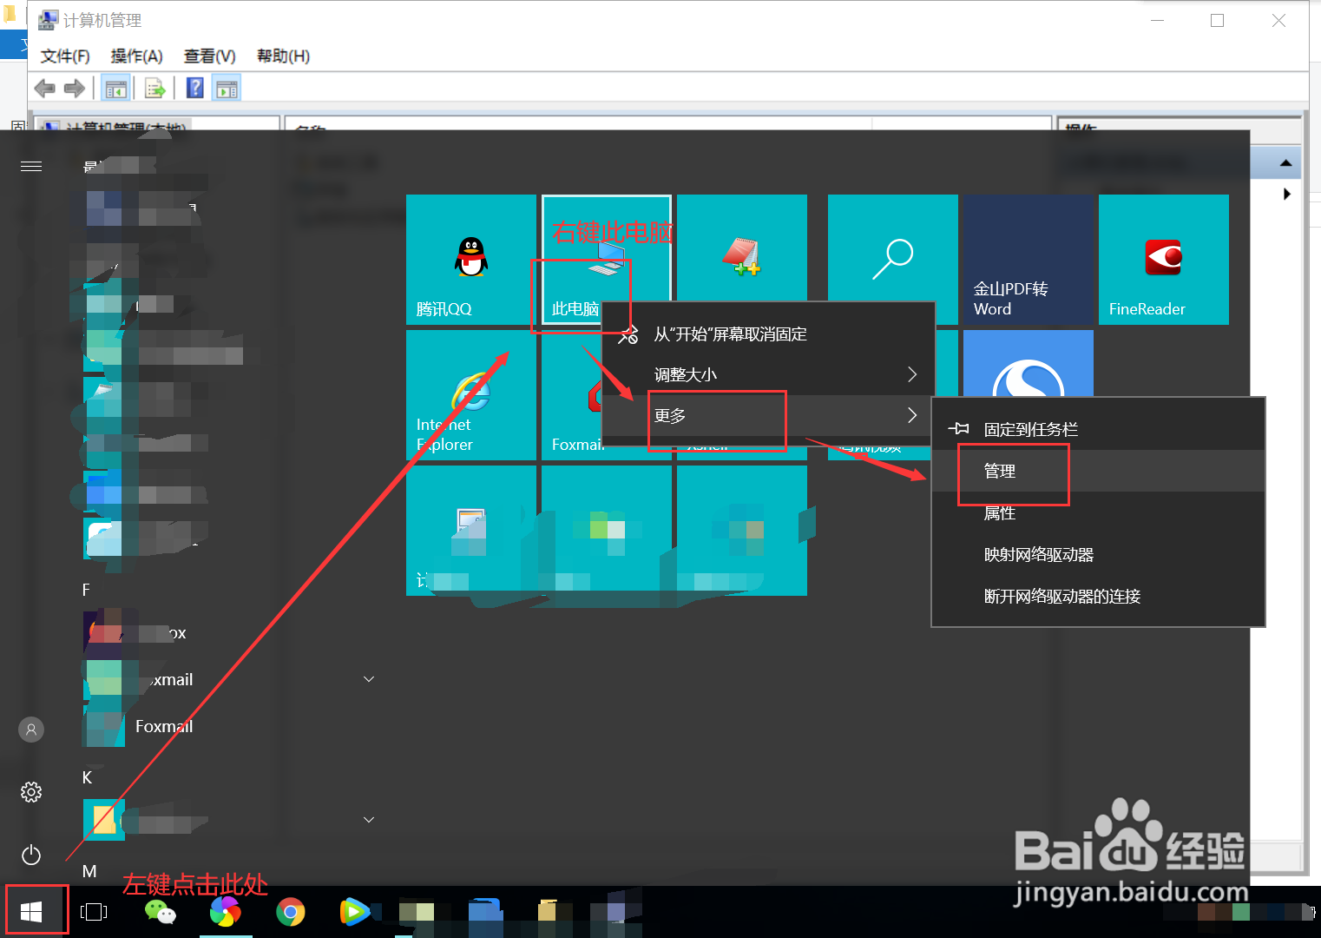Launch the Internet Explorer tile
Image resolution: width=1321 pixels, height=938 pixels.
coord(471,395)
